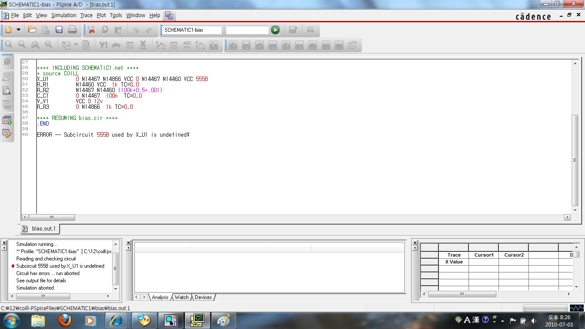This screenshot has width=585, height=329.
Task: Click the Zoom Out magnifier icon
Action: point(22,45)
